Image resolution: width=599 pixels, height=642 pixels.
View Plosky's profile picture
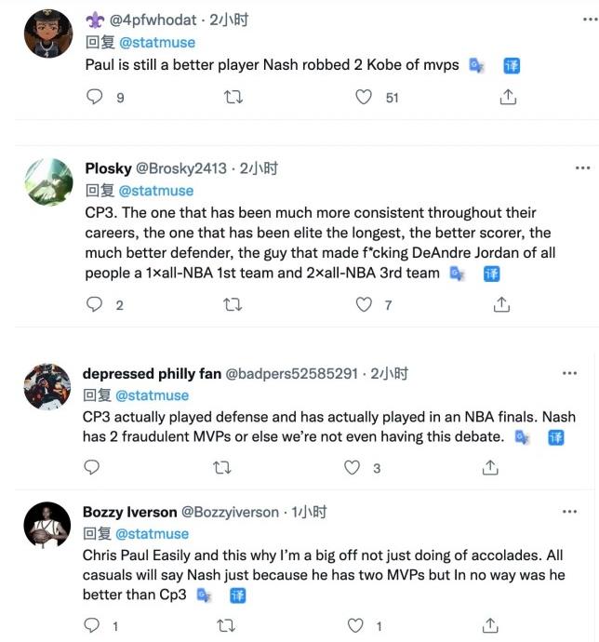[x=47, y=181]
